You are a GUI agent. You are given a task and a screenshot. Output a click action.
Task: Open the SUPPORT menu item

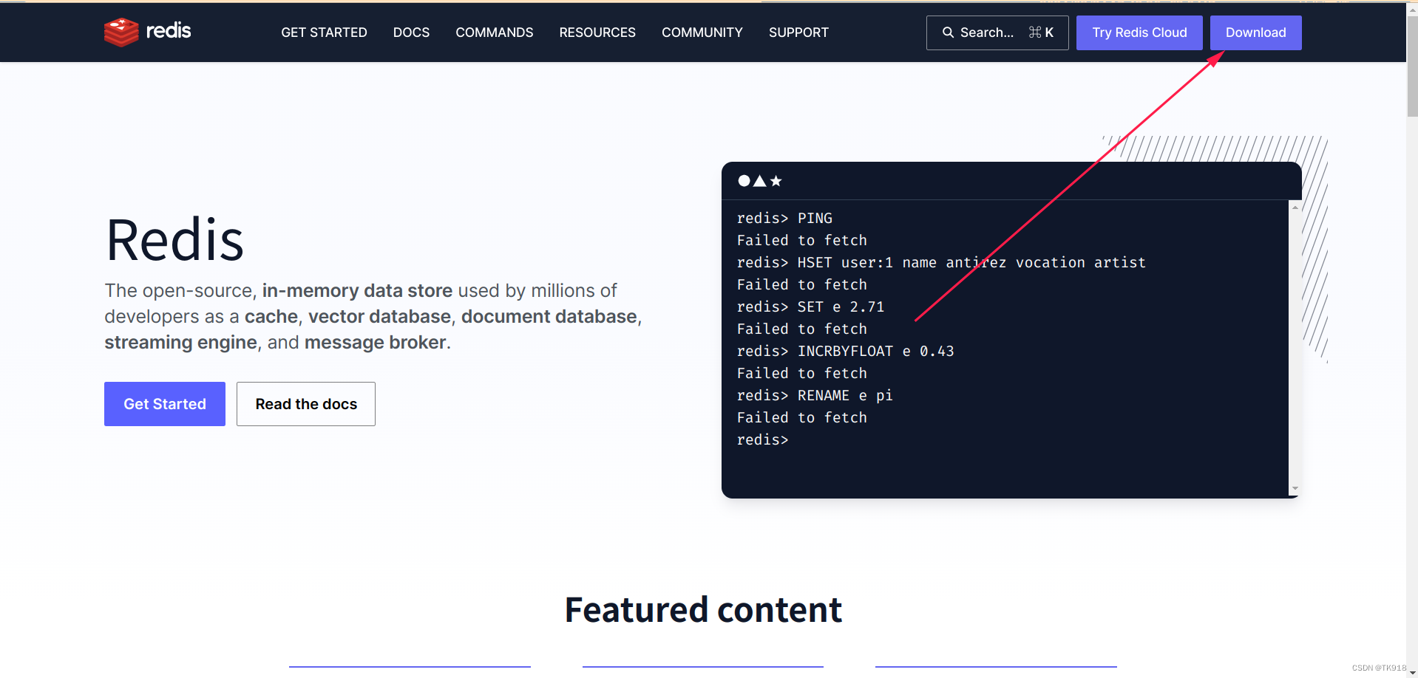[x=798, y=32]
